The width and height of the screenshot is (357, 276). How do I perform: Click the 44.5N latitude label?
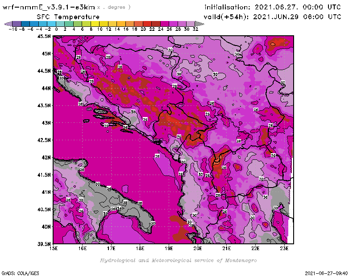44,71
